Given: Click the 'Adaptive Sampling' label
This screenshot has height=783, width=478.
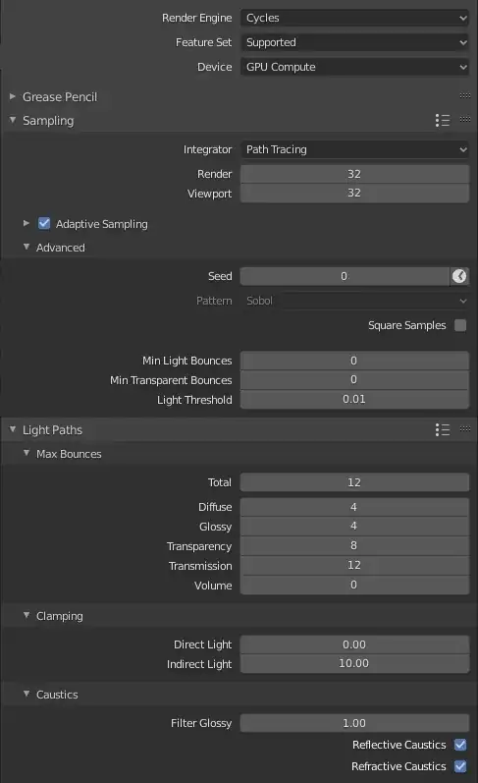Looking at the screenshot, I should click(102, 224).
